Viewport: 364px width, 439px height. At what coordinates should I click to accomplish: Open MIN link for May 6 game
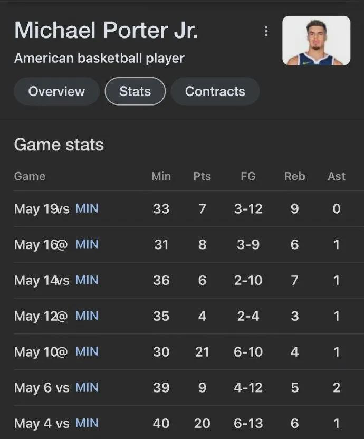click(x=87, y=387)
